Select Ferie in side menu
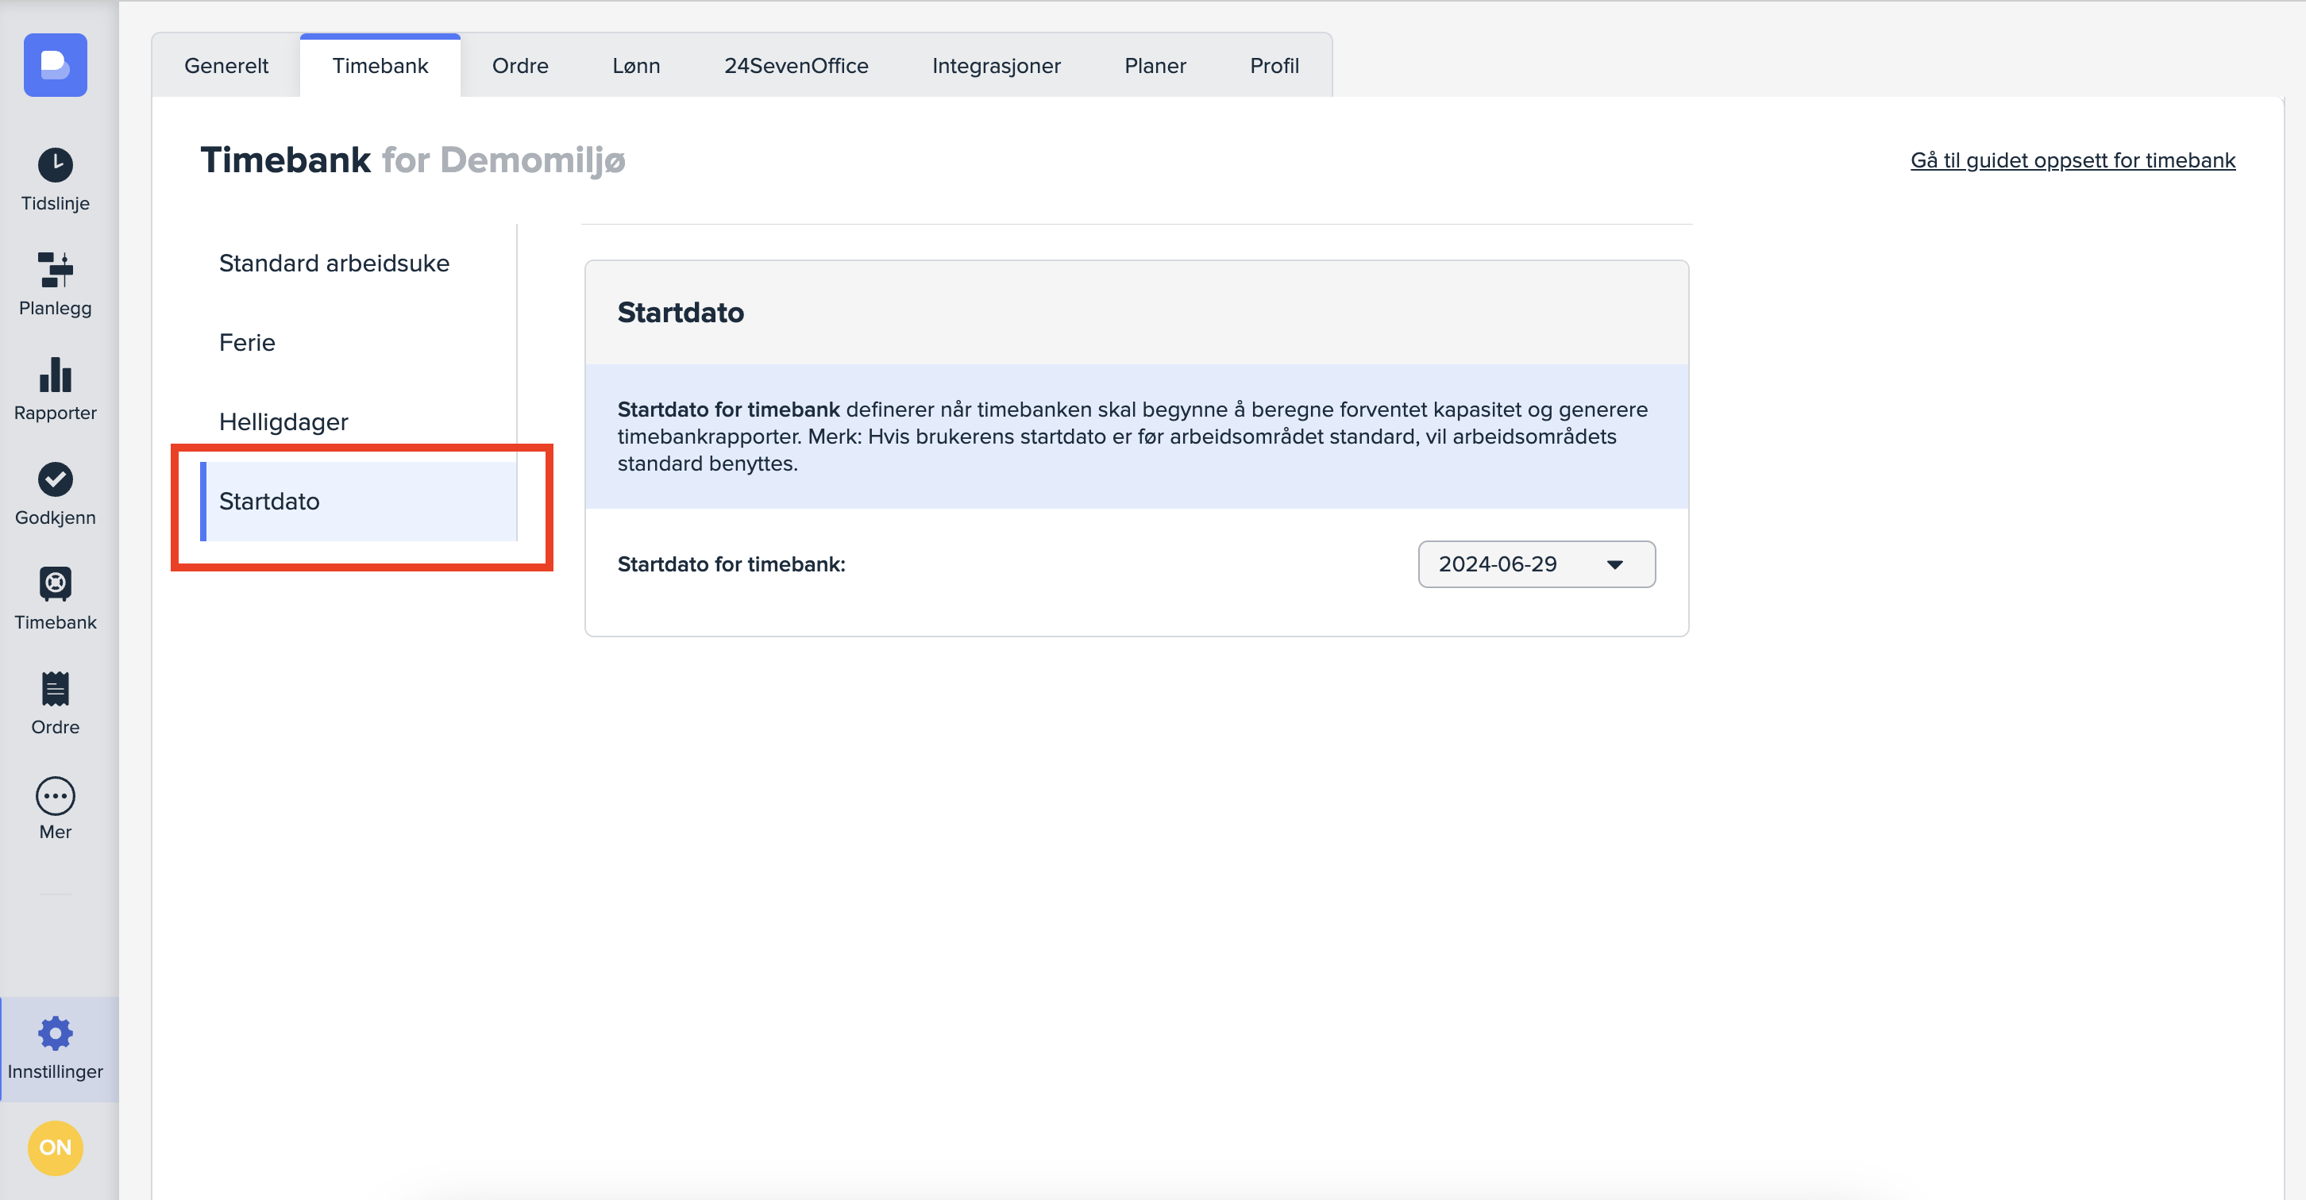2306x1200 pixels. (x=247, y=343)
